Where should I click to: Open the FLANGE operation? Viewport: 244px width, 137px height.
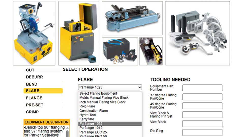(34, 98)
